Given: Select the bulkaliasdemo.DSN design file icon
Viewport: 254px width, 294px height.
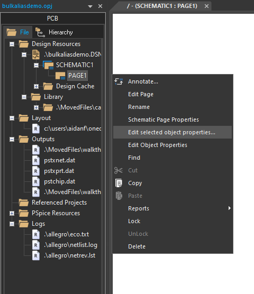Looking at the screenshot, I should coord(36,54).
